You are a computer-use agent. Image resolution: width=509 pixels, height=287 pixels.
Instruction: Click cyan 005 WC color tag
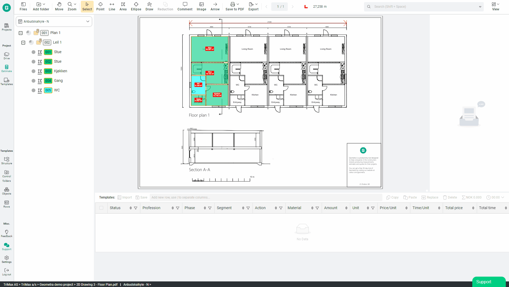tap(48, 90)
